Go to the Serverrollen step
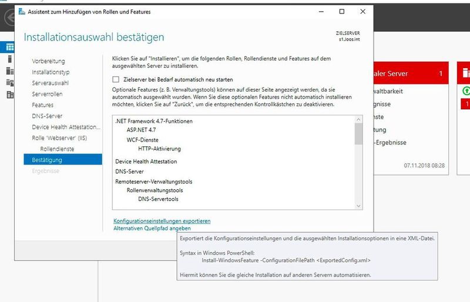Viewport: 470px width, 302px height. [x=47, y=94]
